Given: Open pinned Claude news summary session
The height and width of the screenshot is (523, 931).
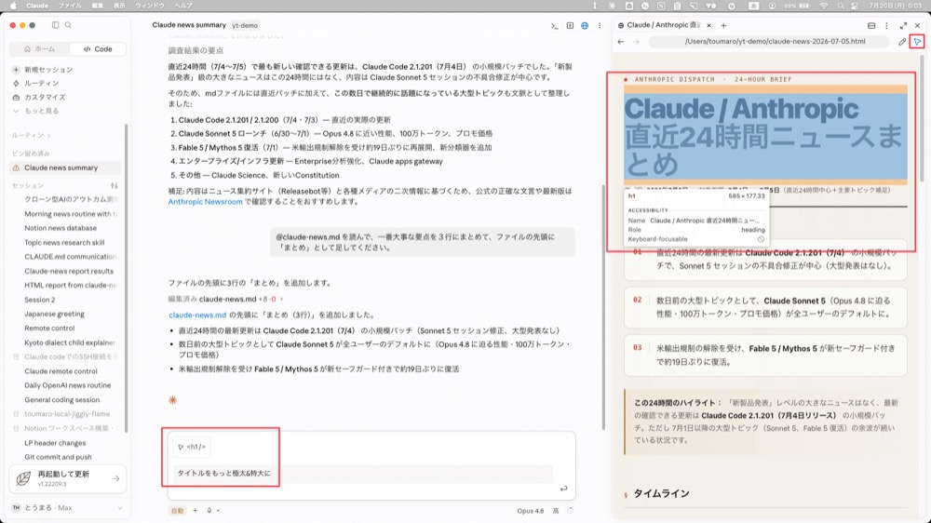Looking at the screenshot, I should tap(65, 168).
